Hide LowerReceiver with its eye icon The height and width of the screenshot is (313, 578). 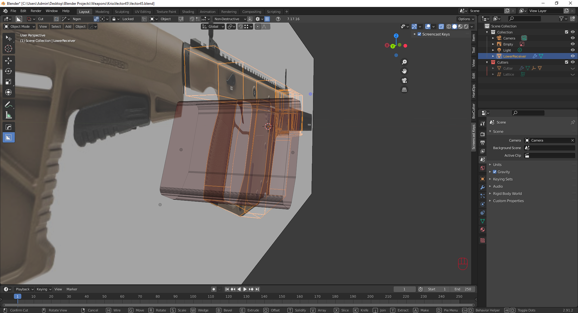point(573,56)
